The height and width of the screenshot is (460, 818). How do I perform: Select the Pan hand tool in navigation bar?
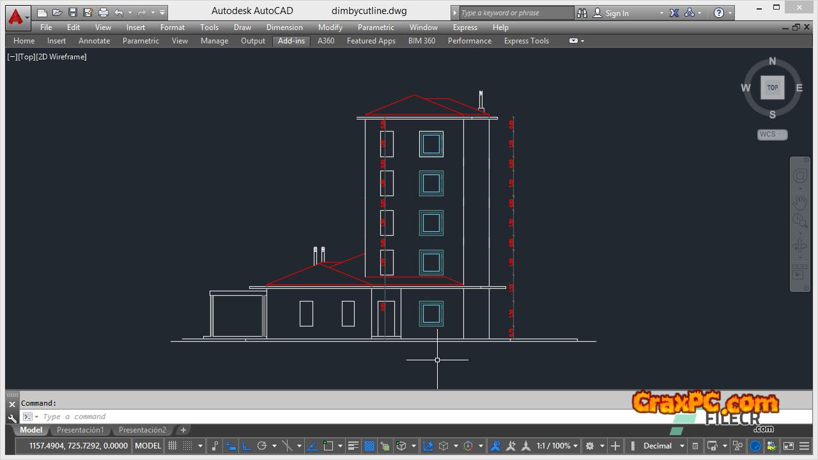799,203
